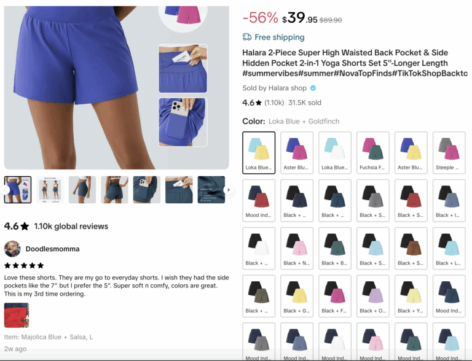Image resolution: width=472 pixels, height=361 pixels.
Task: Open the reviewer's red shorts photo
Action: (x=17, y=316)
